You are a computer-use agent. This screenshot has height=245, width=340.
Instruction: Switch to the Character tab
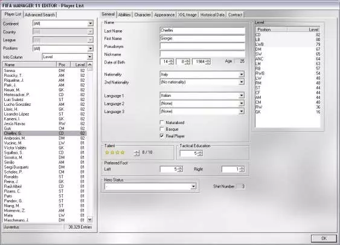pyautogui.click(x=143, y=15)
